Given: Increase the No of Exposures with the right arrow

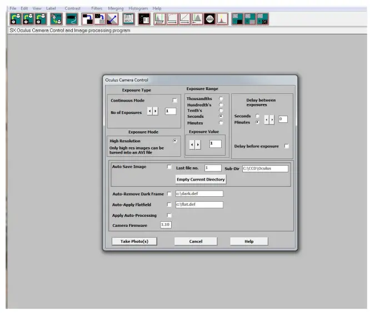Looking at the screenshot, I should [x=156, y=111].
